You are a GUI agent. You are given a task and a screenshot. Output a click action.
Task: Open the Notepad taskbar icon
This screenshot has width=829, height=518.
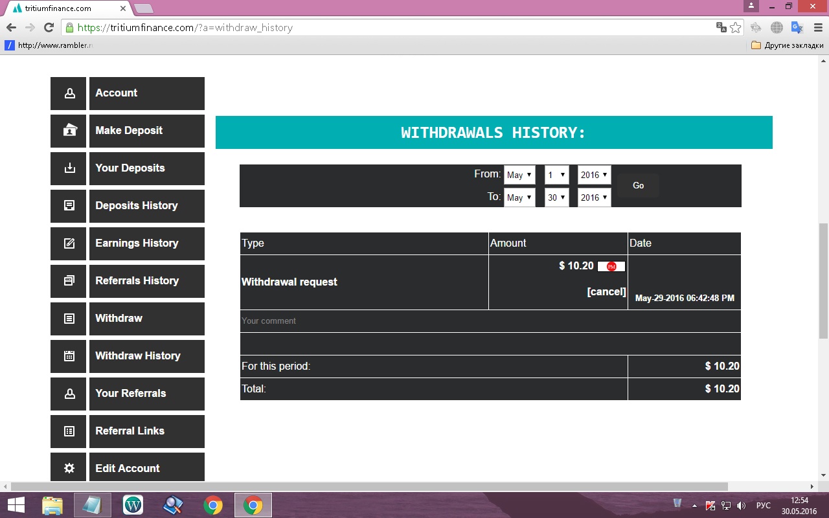point(92,505)
